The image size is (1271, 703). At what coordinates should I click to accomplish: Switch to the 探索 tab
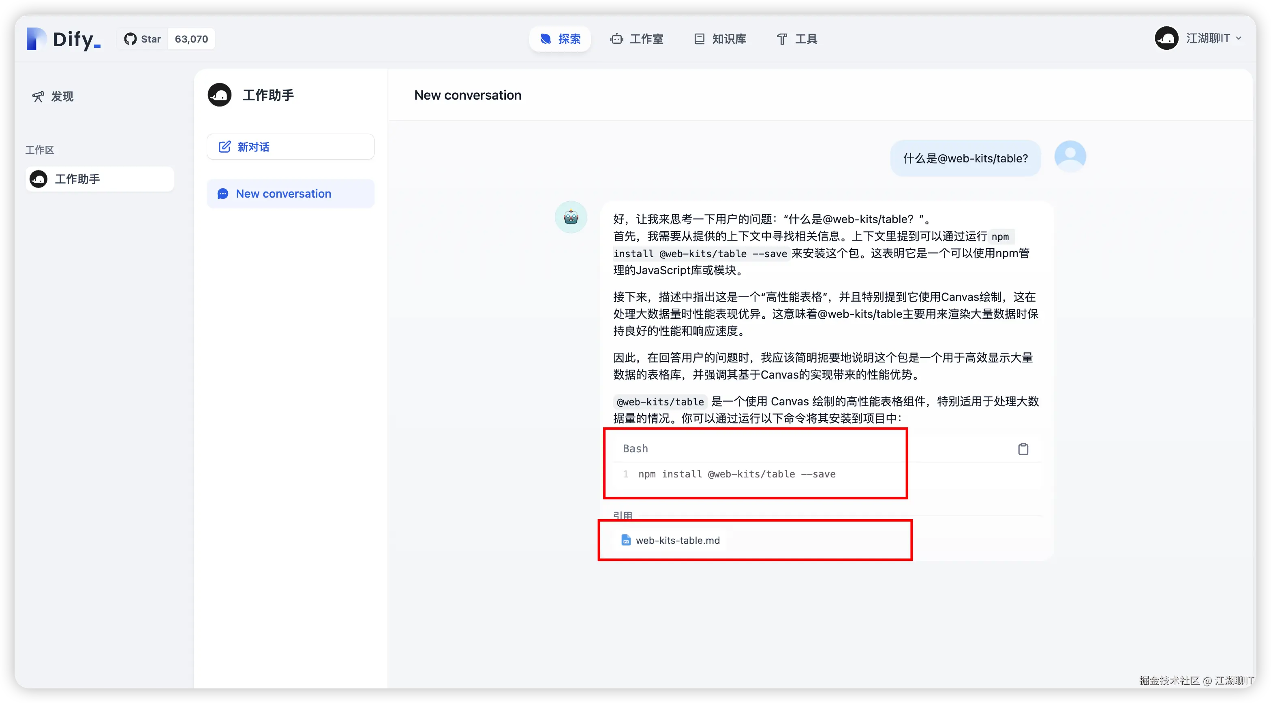[560, 39]
